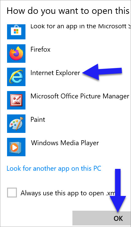Pick the 'Microsoft Office Picture Manager' label
Viewport: 131px width, 227px height.
coord(80,96)
